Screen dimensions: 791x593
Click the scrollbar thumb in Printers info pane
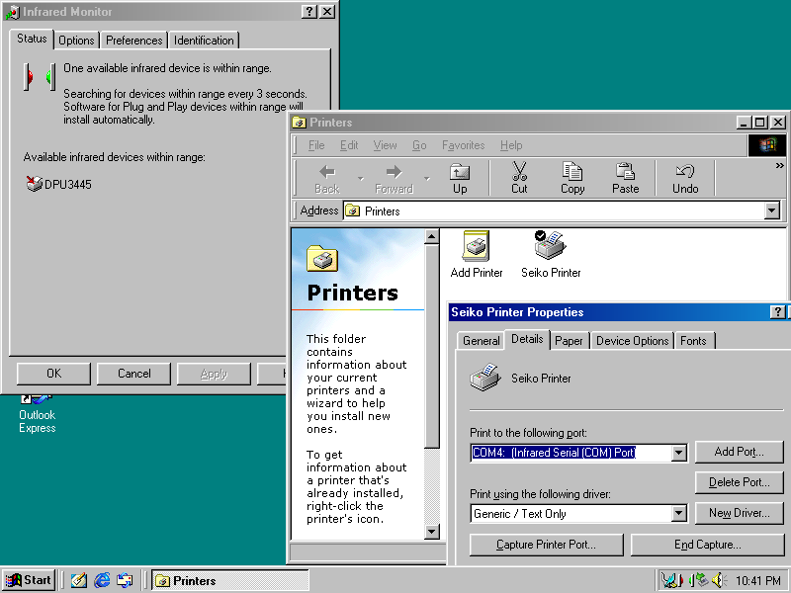432,346
